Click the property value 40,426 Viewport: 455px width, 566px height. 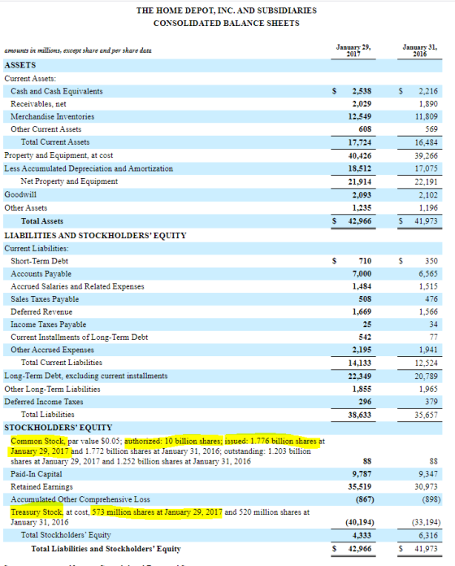point(360,156)
